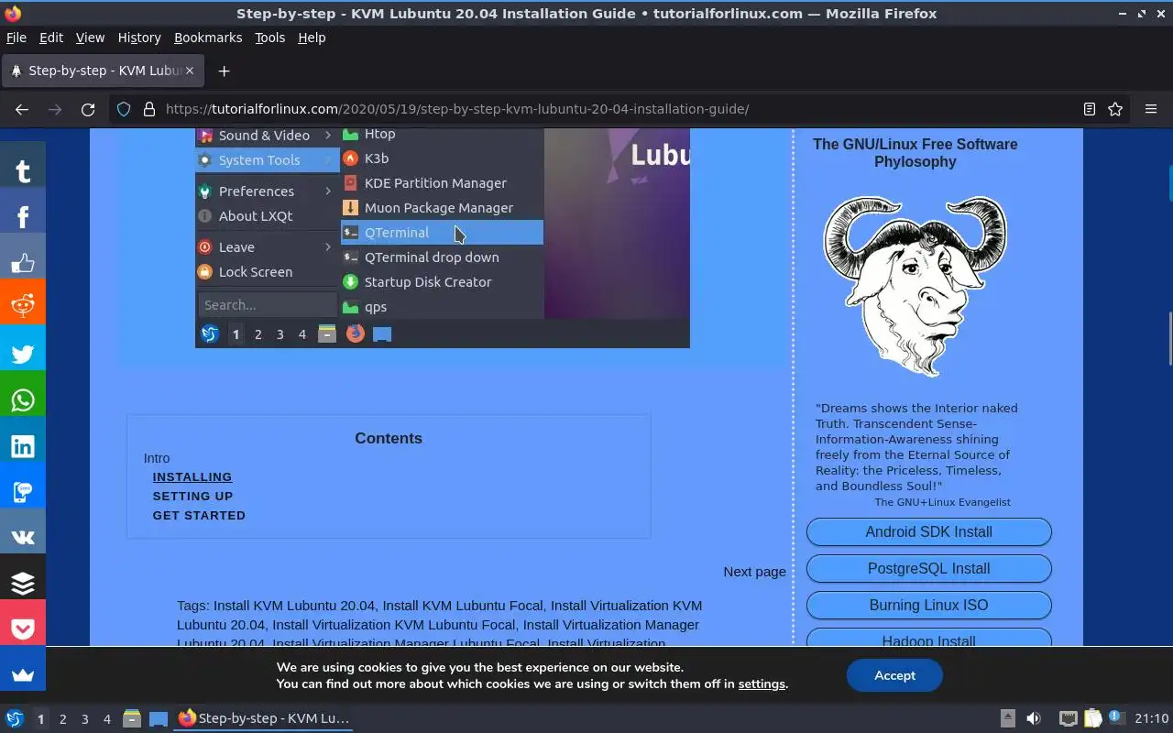Click the clock showing 21:10
The image size is (1173, 733).
1152,718
